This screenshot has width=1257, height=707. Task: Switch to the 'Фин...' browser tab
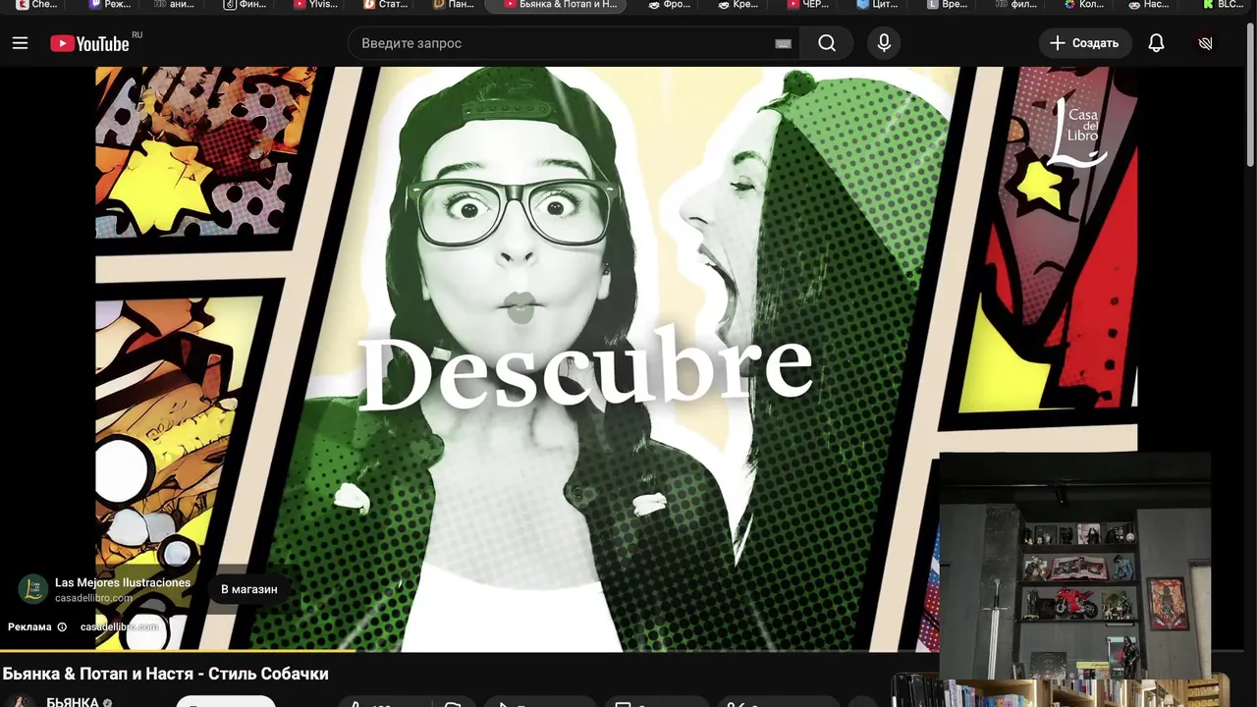pyautogui.click(x=246, y=5)
